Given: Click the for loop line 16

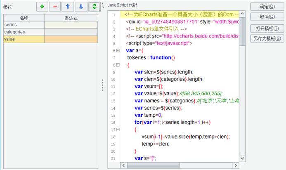Looking at the screenshot, I should click(173, 123).
